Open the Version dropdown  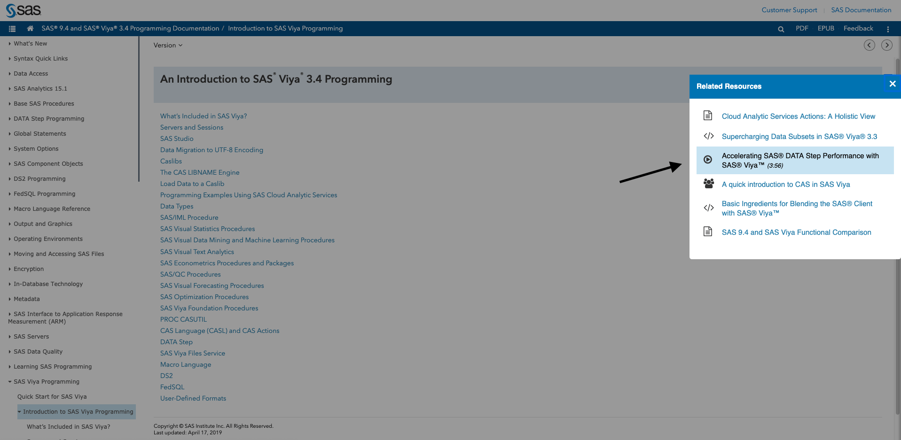tap(168, 46)
